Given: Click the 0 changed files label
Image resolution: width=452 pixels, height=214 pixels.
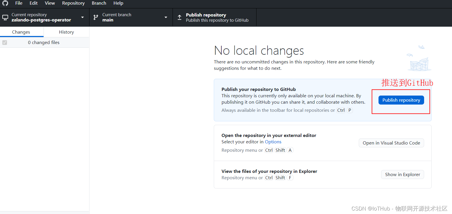Looking at the screenshot, I should click(x=44, y=43).
